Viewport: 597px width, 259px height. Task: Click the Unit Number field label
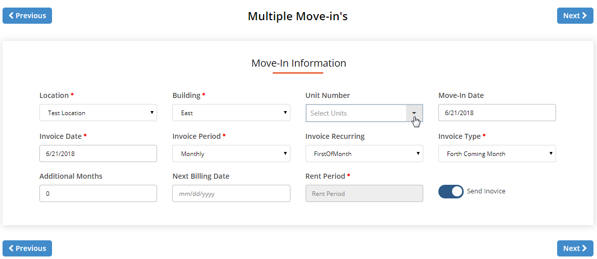tap(328, 95)
